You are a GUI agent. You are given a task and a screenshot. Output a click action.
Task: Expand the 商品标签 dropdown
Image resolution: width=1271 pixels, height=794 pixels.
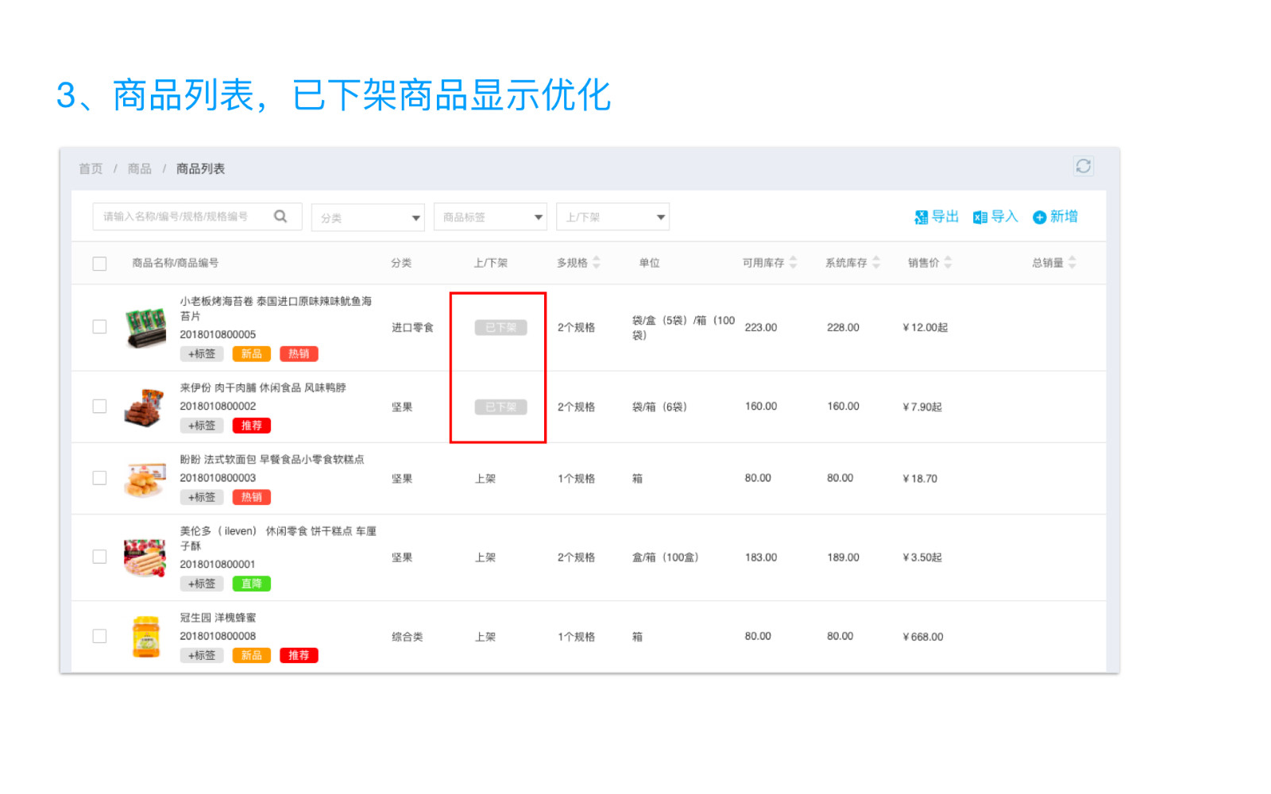(x=490, y=218)
